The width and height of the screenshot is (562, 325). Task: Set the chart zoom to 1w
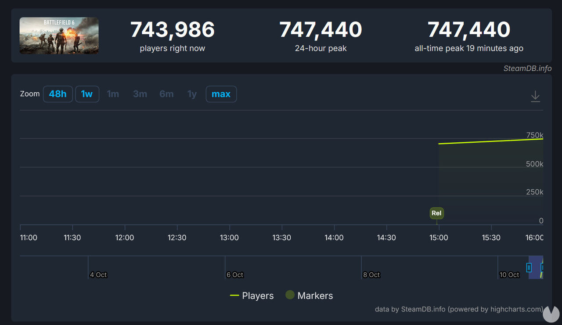(x=87, y=94)
